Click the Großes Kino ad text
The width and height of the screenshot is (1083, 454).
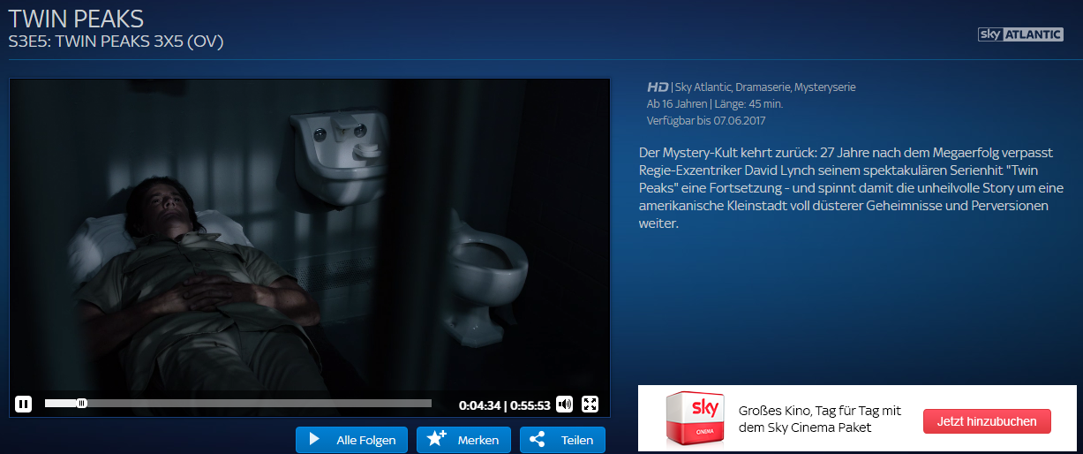pyautogui.click(x=819, y=419)
